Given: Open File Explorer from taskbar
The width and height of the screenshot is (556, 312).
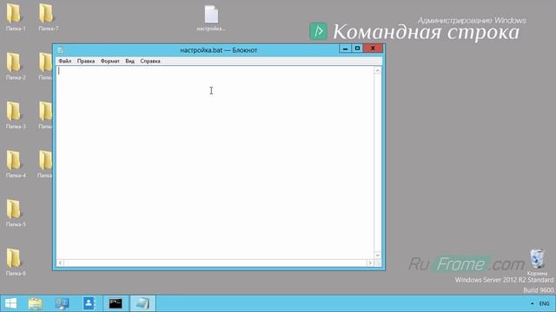Looking at the screenshot, I should pyautogui.click(x=35, y=303).
